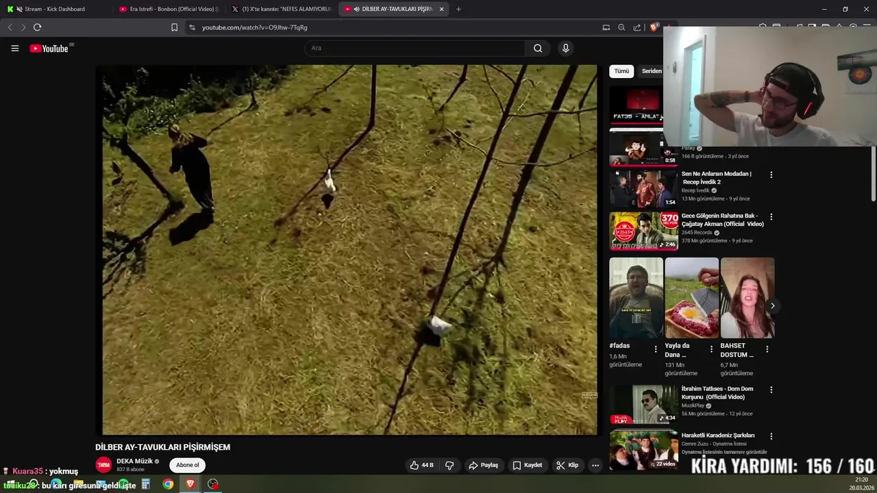Click the YouTube search input field

(415, 48)
